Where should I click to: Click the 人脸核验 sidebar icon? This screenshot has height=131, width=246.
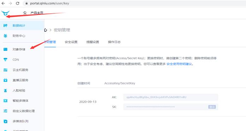point(5,90)
